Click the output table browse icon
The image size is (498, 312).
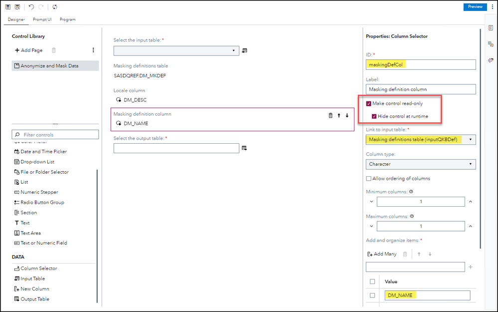[244, 148]
